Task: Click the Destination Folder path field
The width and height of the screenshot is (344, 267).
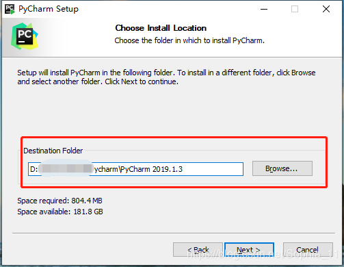Action: pos(135,169)
